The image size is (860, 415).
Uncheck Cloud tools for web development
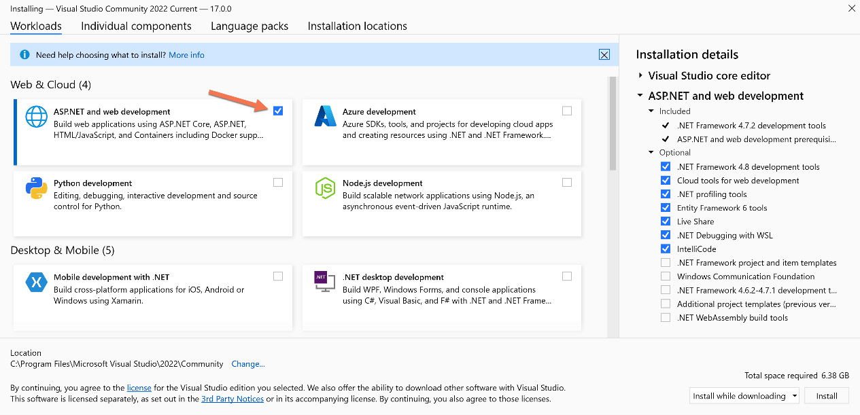666,180
